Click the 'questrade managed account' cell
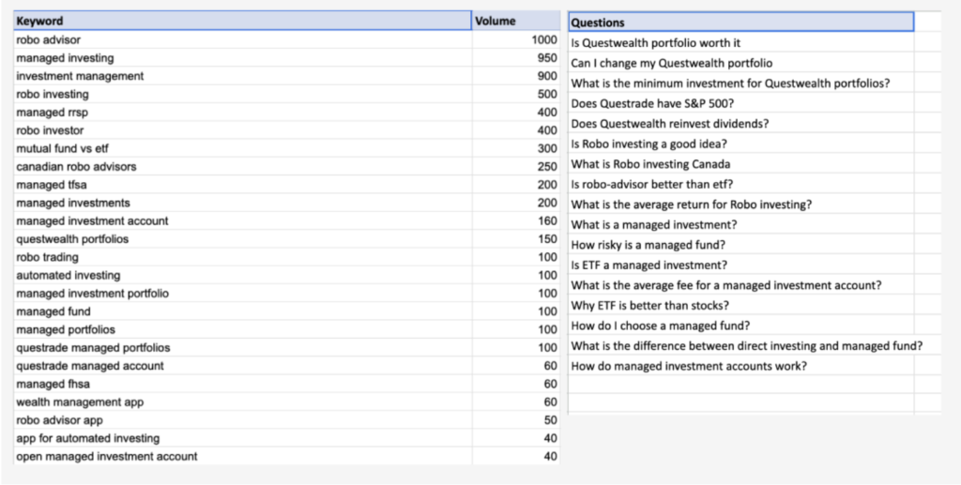The height and width of the screenshot is (485, 961). click(243, 366)
